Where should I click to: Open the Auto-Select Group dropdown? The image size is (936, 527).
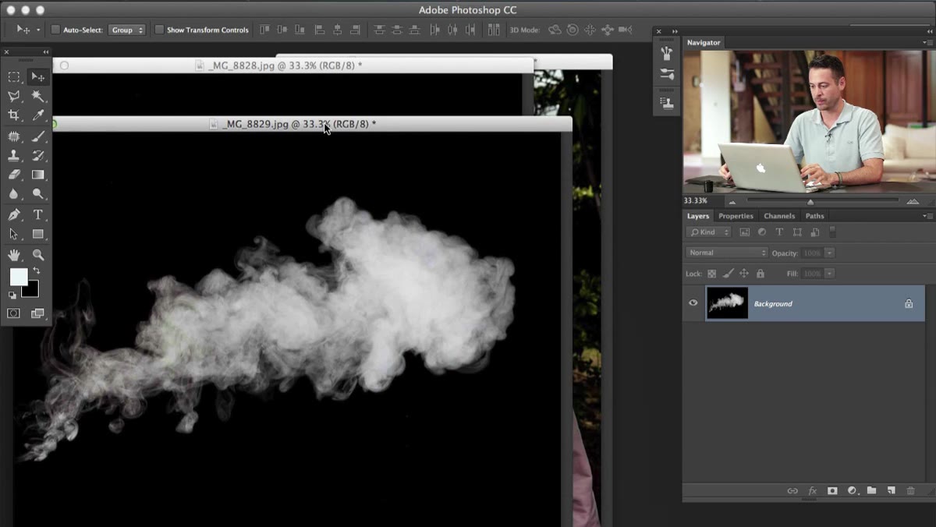pos(126,30)
